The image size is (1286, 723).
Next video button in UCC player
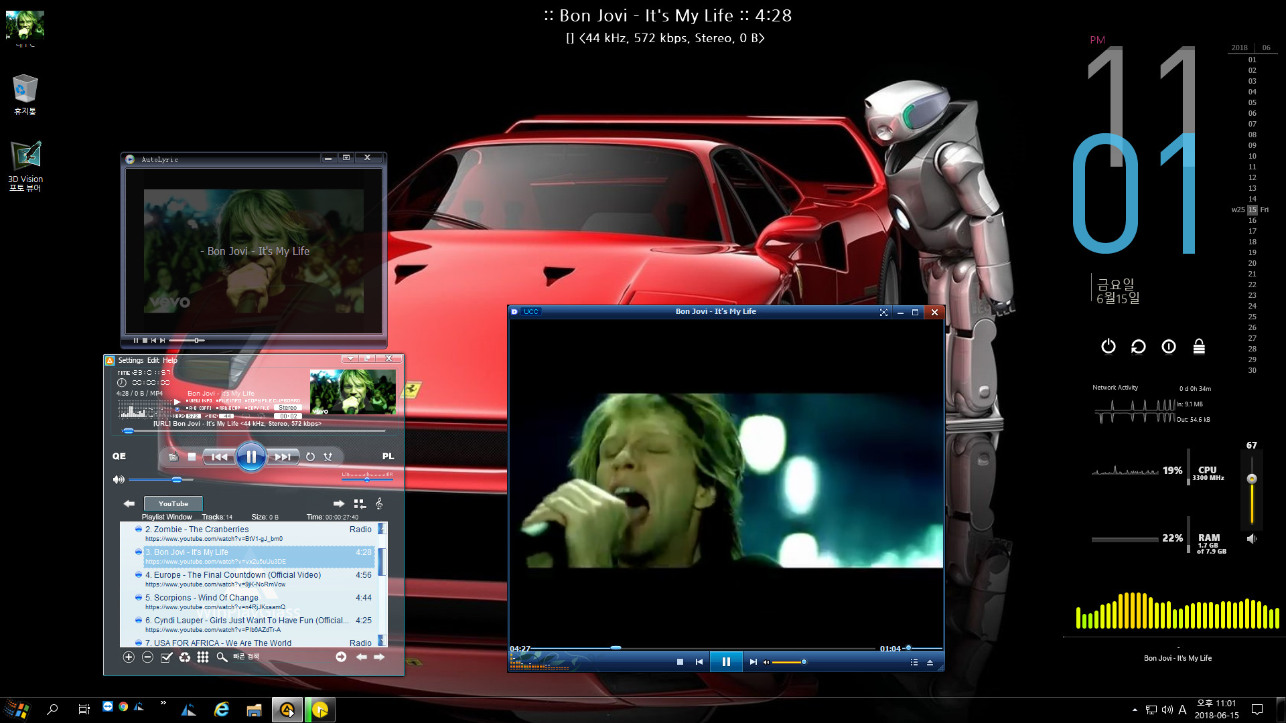coord(753,661)
